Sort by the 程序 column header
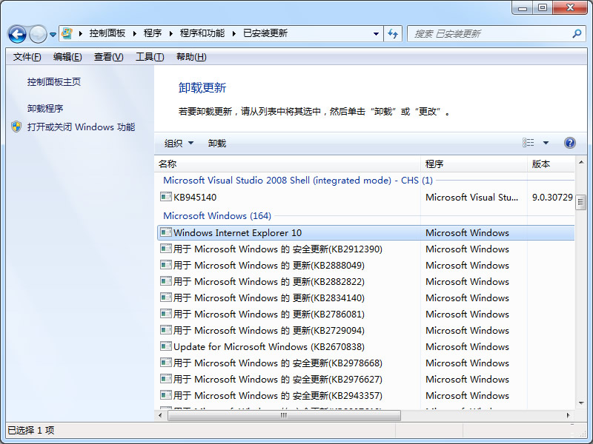Screen dimensions: 593x444 474,164
